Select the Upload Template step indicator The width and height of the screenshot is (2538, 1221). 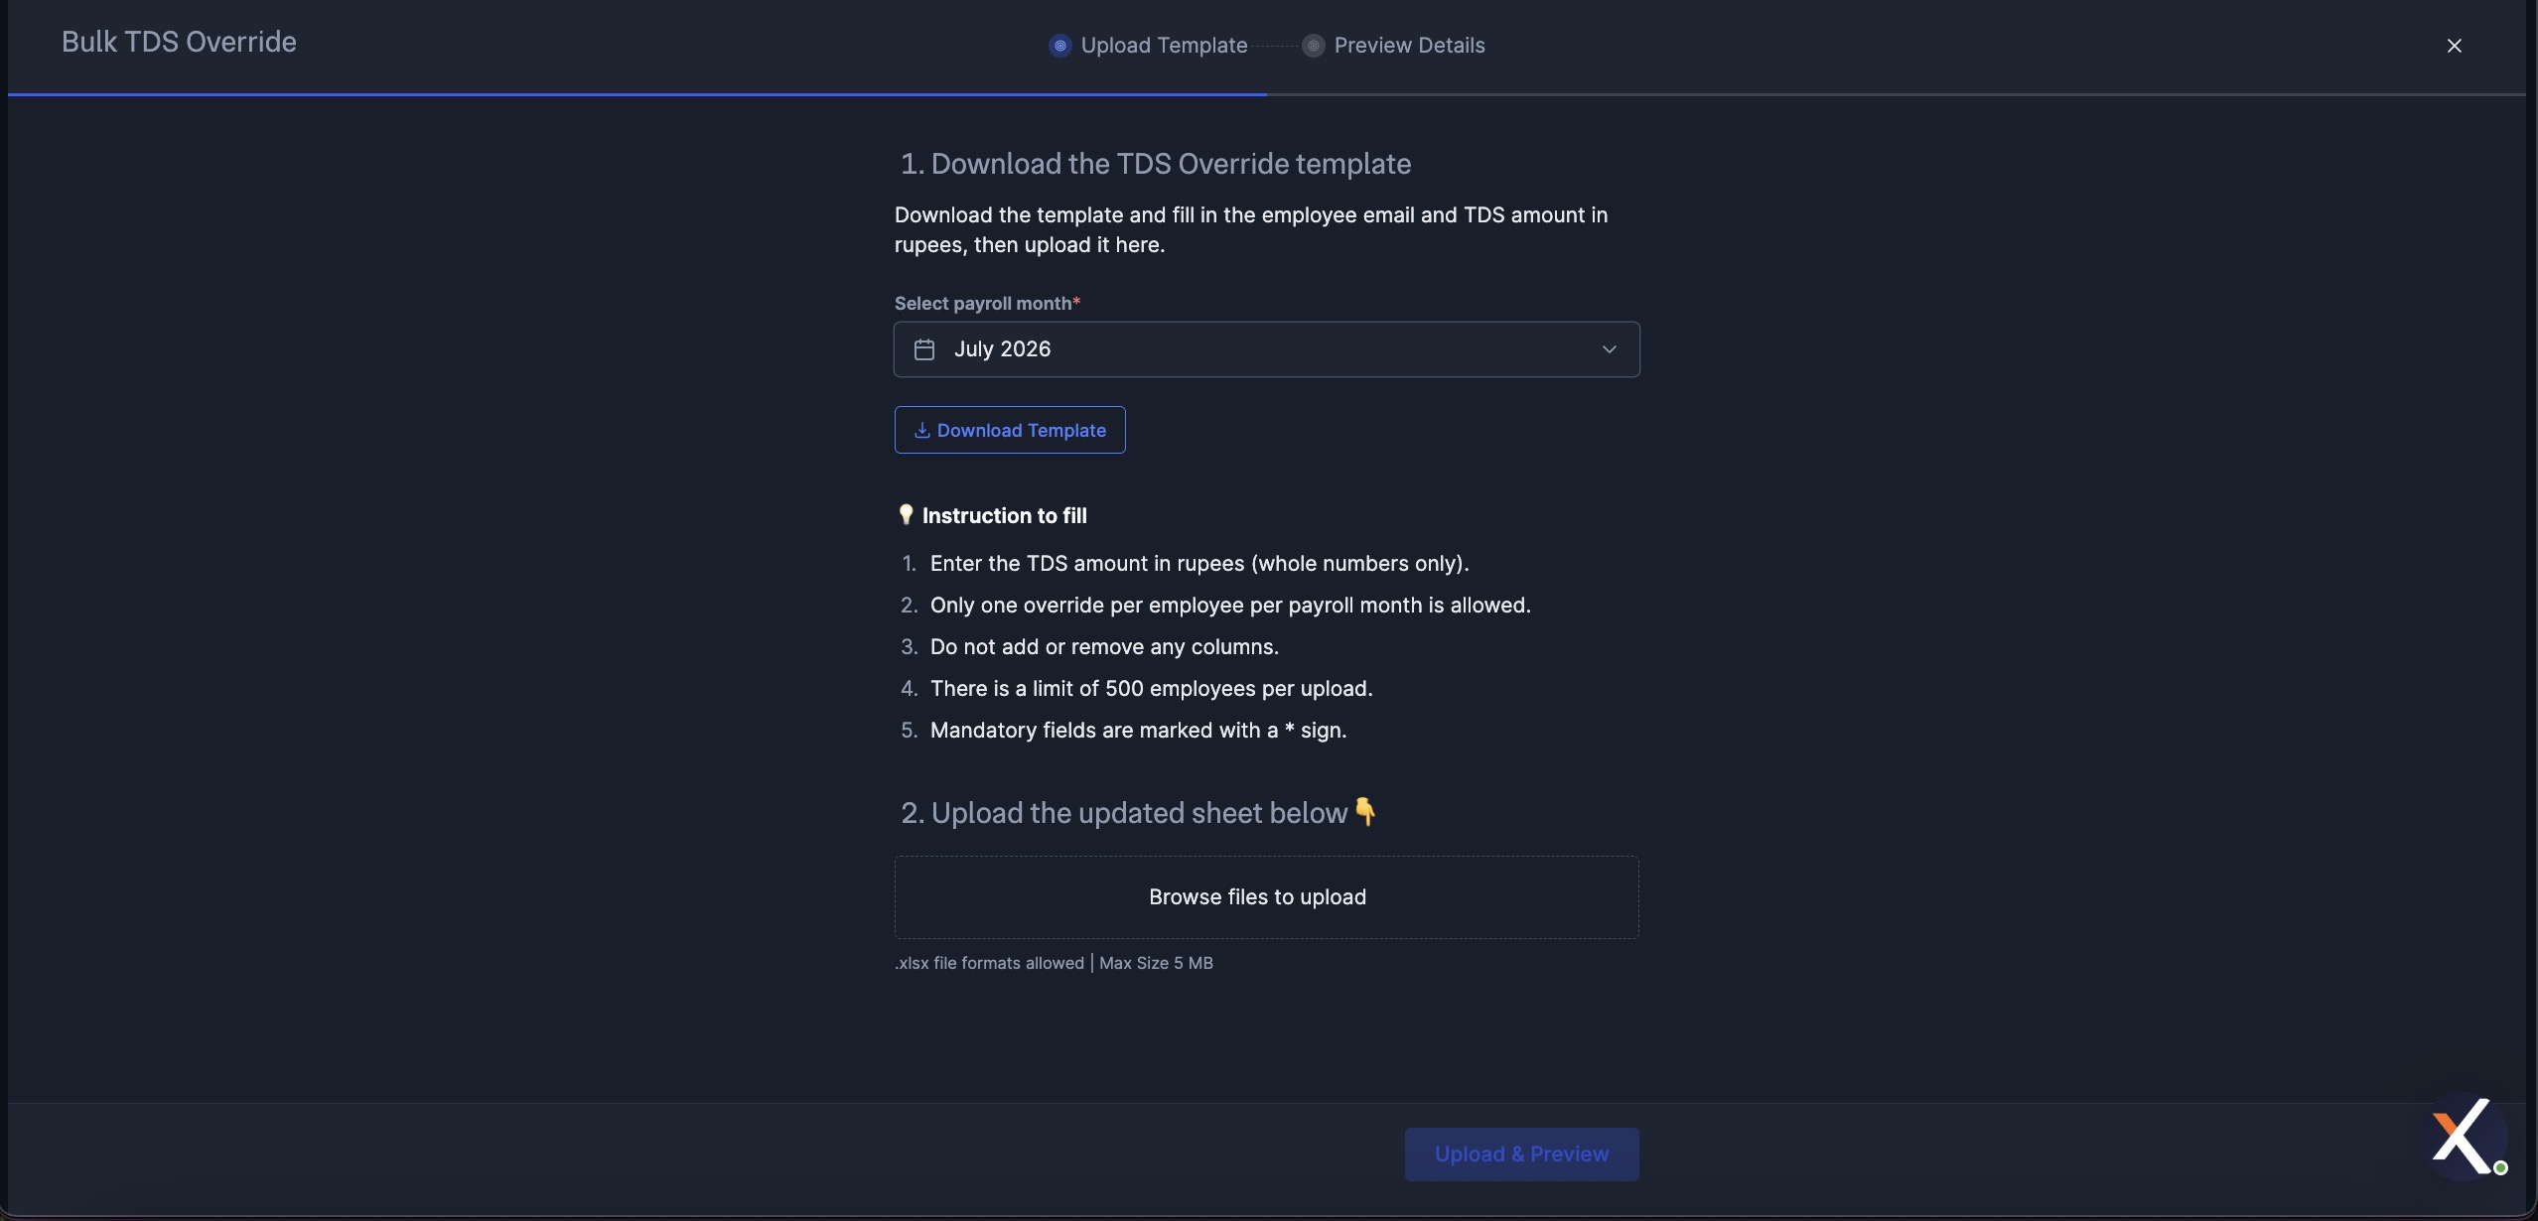[1059, 46]
